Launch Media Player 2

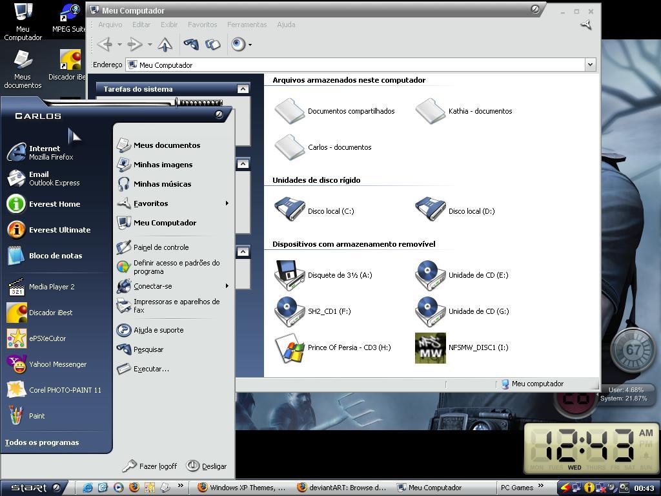pos(56,287)
